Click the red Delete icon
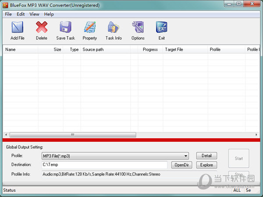Screen dimensions: 263x197 pos(42,27)
